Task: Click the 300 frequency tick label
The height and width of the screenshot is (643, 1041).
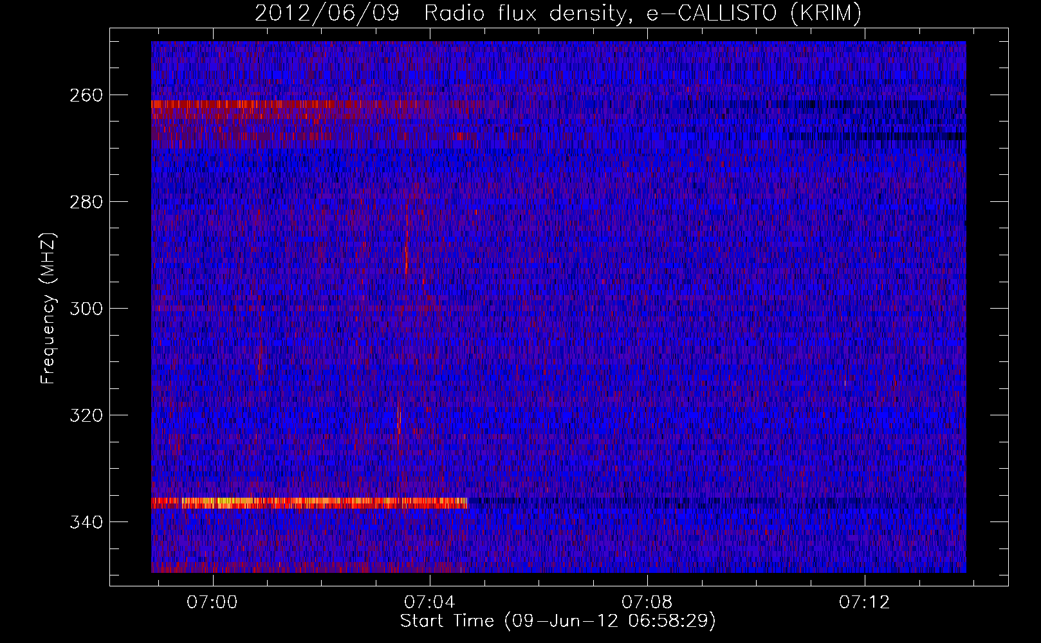Action: (86, 309)
